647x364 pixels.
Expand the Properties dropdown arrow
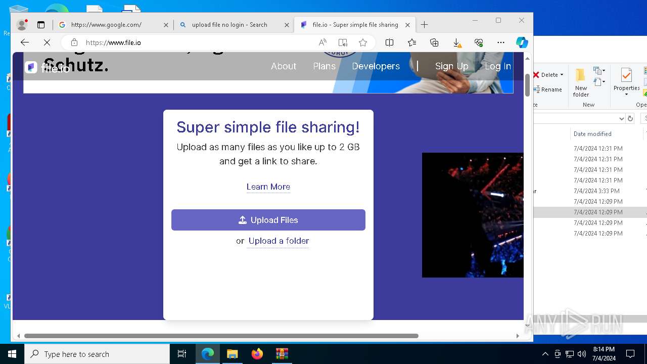[627, 95]
